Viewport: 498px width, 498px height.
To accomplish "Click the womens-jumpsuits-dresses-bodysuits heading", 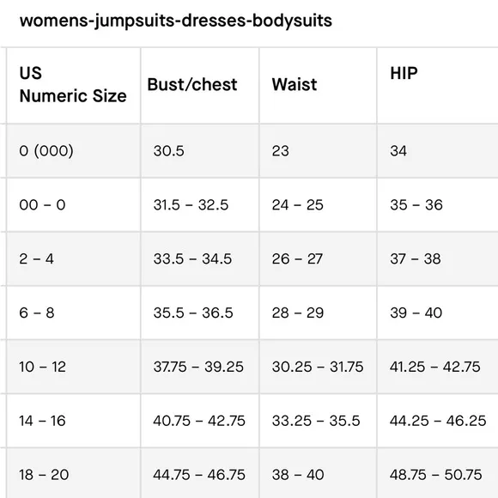I will (176, 21).
